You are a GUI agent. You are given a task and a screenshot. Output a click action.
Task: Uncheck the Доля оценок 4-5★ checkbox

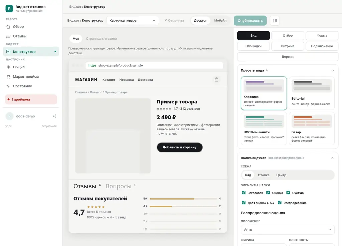[x=243, y=203]
